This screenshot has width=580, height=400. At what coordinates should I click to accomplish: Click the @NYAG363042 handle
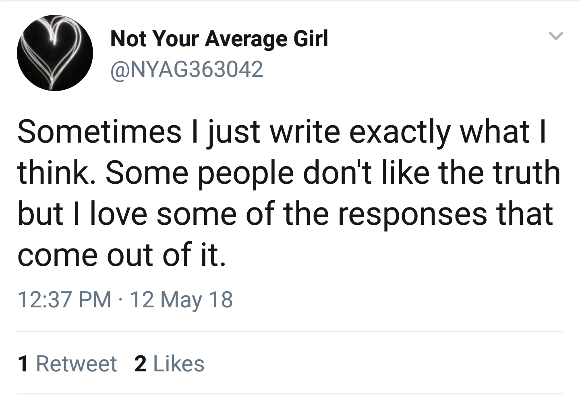(x=186, y=69)
